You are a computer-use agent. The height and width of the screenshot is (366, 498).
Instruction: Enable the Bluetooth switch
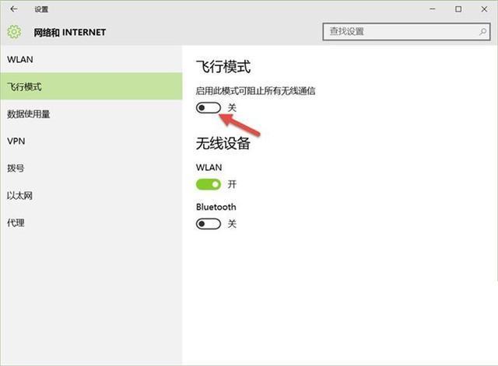coord(209,224)
